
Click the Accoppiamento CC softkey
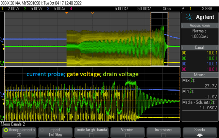click(x=19, y=132)
